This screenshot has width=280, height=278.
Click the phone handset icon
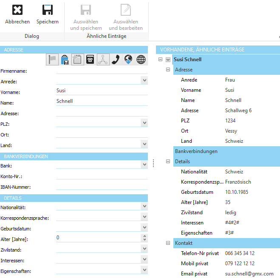coord(115,60)
